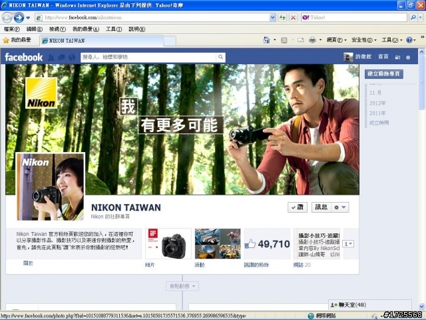Click the Favorites star button
Screen dimensions: 426x320
coord(17,40)
